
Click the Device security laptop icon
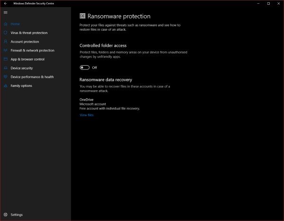coord(5,68)
